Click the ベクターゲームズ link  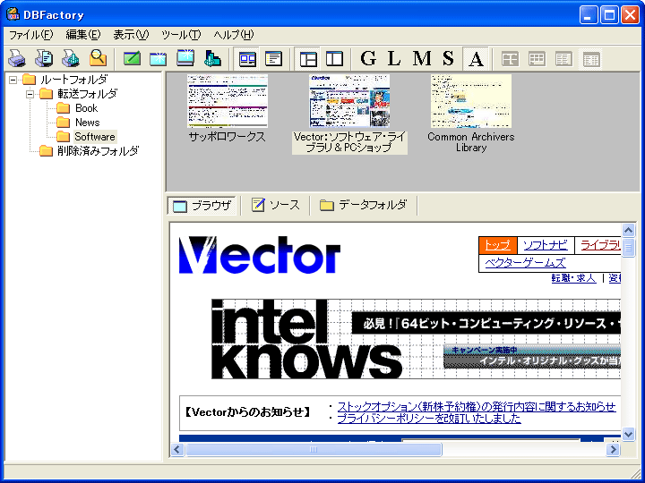pos(525,263)
